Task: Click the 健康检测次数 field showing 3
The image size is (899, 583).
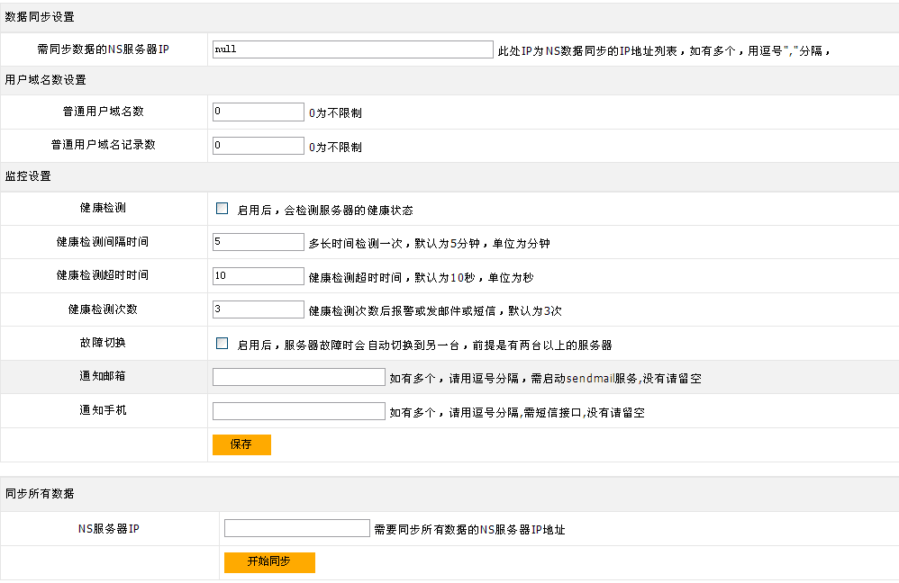Action: 259,309
